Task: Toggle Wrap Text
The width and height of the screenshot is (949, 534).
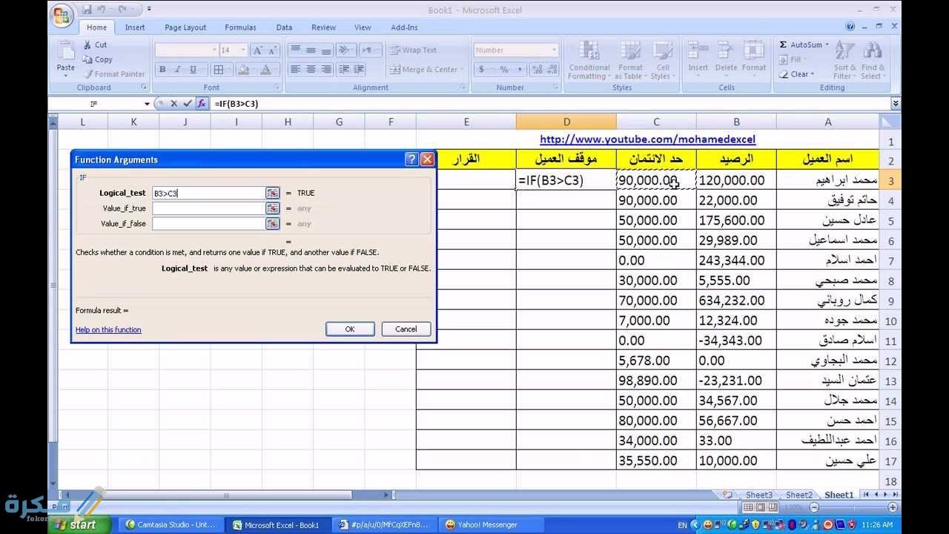Action: [x=417, y=49]
